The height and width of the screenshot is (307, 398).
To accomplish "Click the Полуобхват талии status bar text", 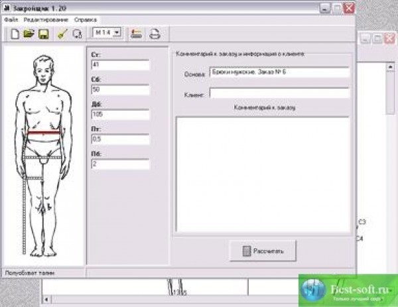I will tap(30, 273).
